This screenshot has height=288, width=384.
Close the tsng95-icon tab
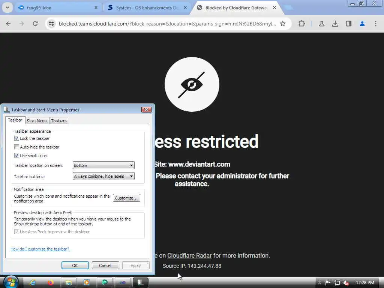click(96, 7)
